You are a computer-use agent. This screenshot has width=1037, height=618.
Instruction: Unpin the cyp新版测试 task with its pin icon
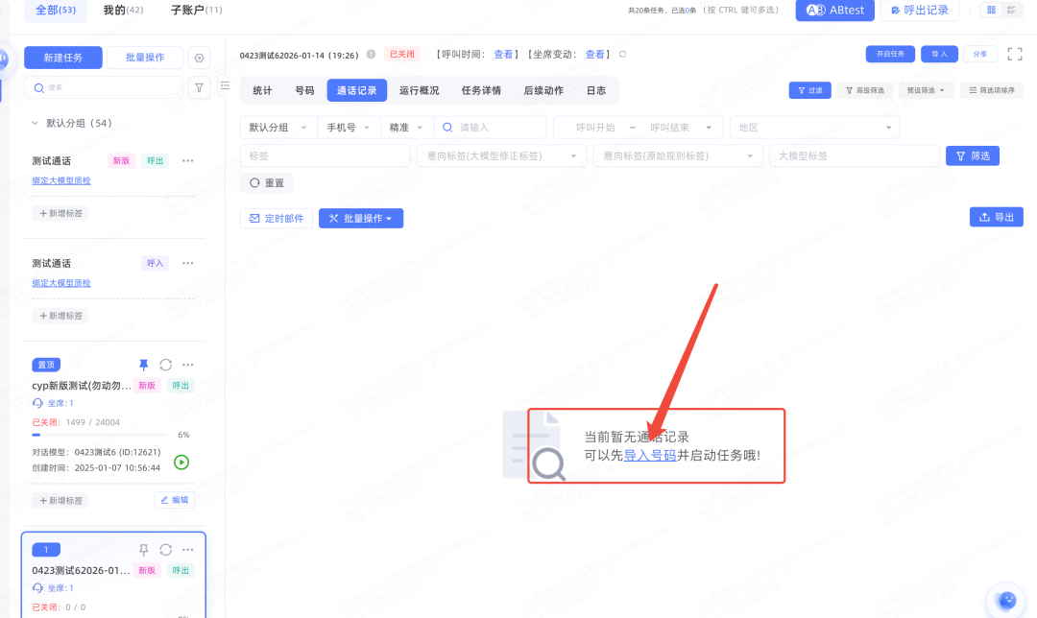click(144, 365)
